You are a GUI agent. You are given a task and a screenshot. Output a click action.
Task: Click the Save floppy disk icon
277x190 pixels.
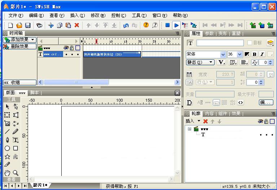(x=28, y=25)
